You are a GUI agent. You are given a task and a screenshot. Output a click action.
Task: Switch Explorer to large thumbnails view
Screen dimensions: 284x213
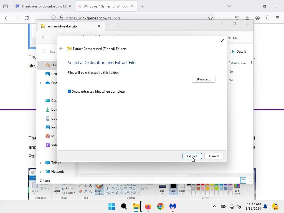point(249,180)
